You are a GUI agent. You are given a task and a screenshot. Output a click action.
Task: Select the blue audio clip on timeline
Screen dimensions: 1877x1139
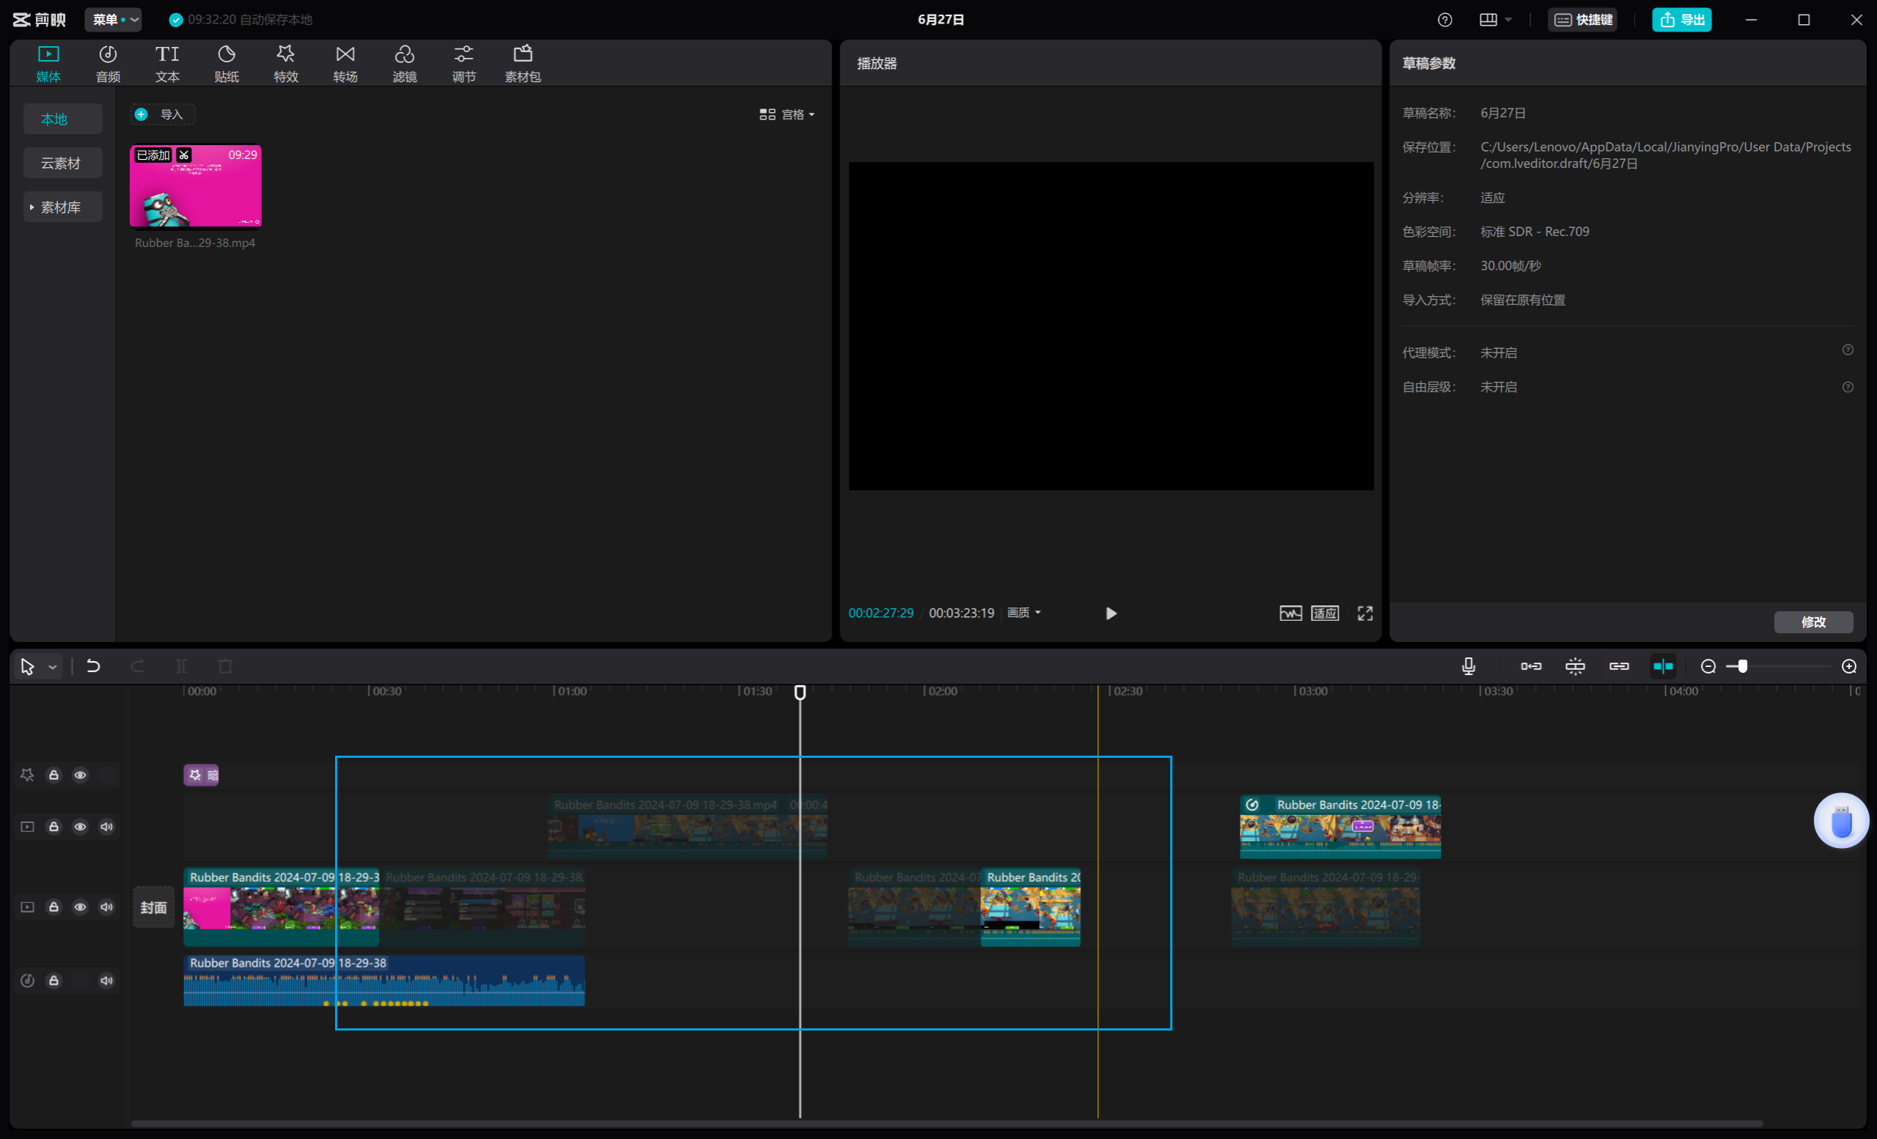384,981
